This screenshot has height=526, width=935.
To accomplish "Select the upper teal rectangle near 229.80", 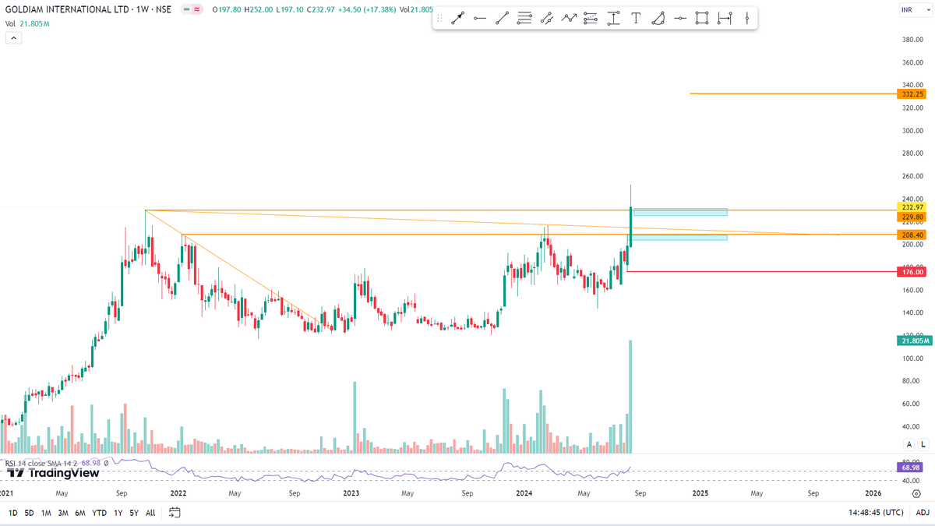I will pyautogui.click(x=680, y=212).
